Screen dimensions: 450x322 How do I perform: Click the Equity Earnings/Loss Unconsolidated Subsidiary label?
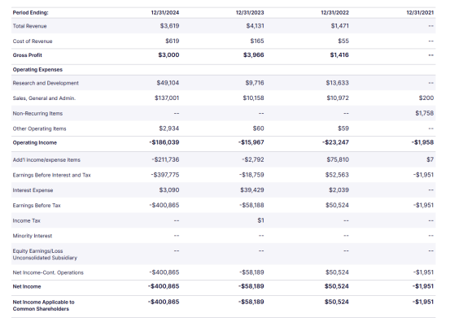(x=45, y=255)
